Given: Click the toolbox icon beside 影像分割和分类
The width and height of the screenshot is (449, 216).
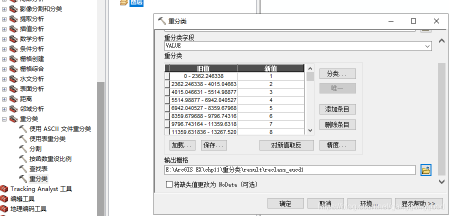Looking at the screenshot, I should click(13, 9).
